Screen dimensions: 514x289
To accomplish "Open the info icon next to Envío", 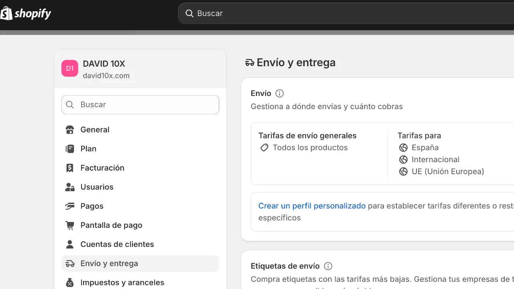I will click(279, 93).
